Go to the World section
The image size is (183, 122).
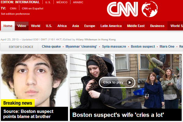36,26
